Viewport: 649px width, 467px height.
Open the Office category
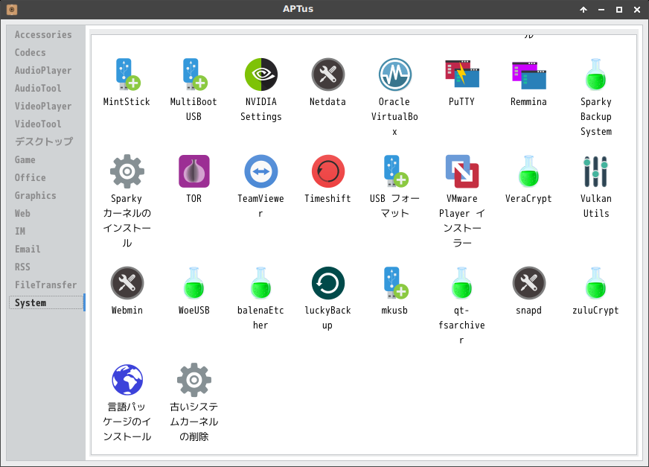(x=31, y=177)
